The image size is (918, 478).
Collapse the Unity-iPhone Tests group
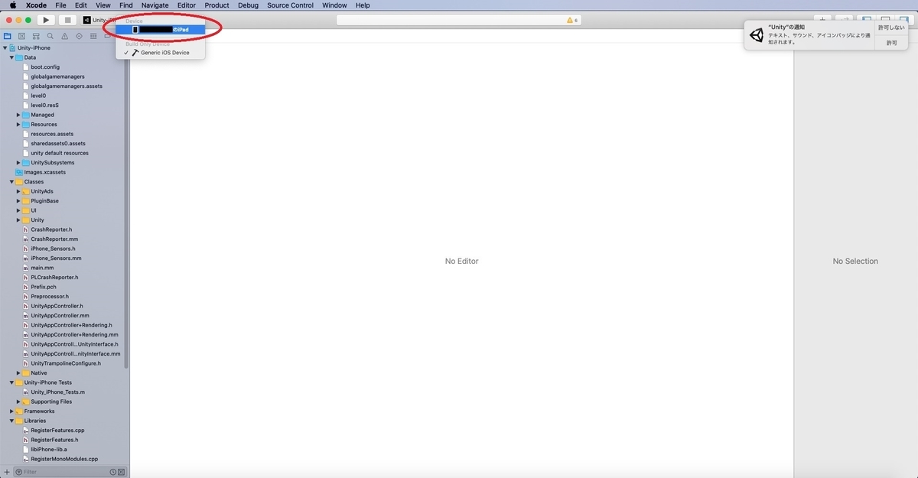pos(11,382)
